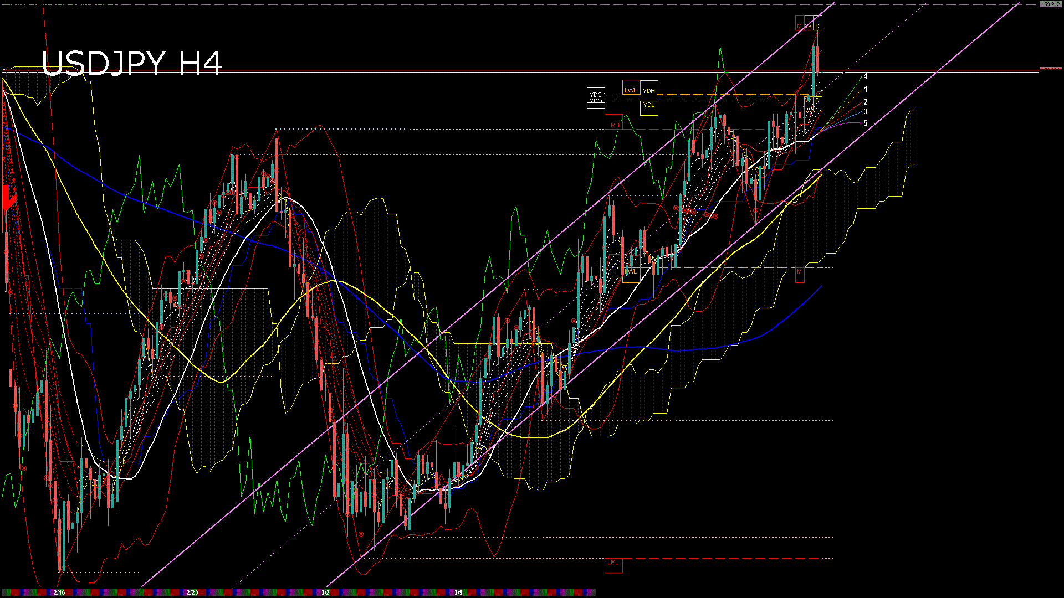Click the white YDO level label
Screen dimensions: 1064x598
596,101
